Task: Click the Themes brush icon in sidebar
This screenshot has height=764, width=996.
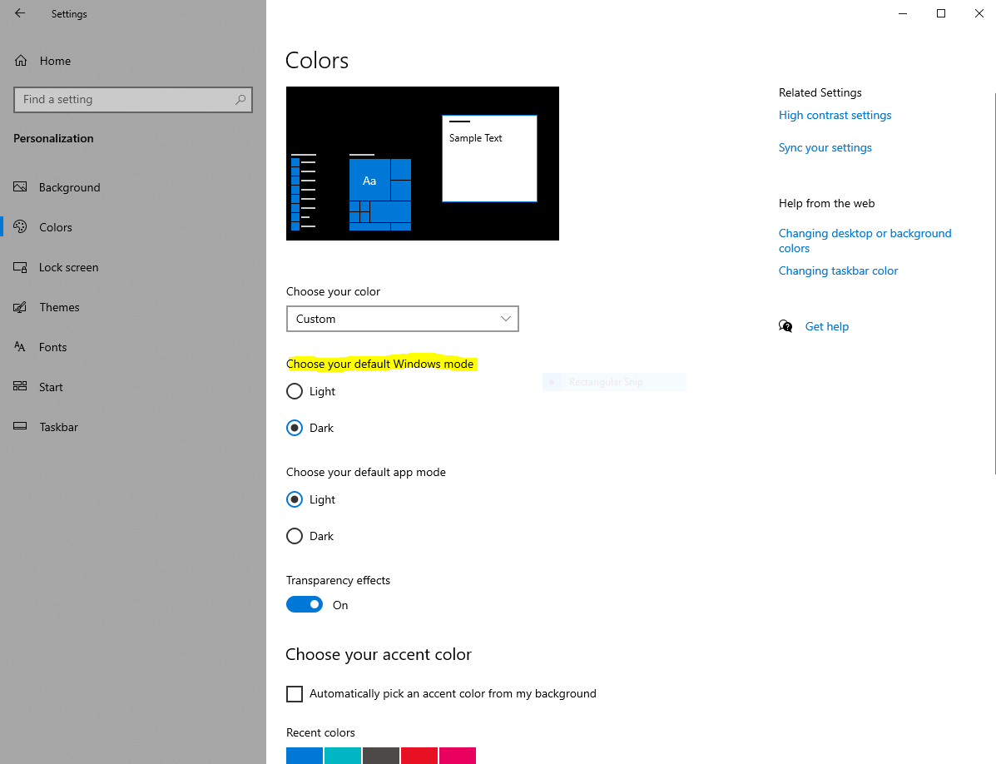Action: pyautogui.click(x=20, y=307)
